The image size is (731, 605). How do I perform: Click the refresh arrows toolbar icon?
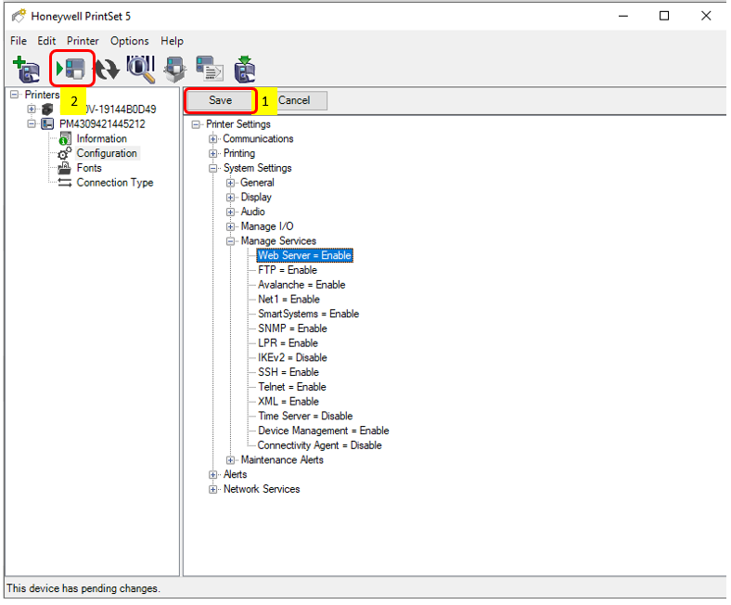pyautogui.click(x=108, y=70)
